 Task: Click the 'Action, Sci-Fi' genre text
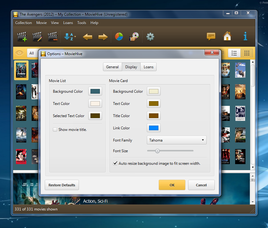pos(95,201)
